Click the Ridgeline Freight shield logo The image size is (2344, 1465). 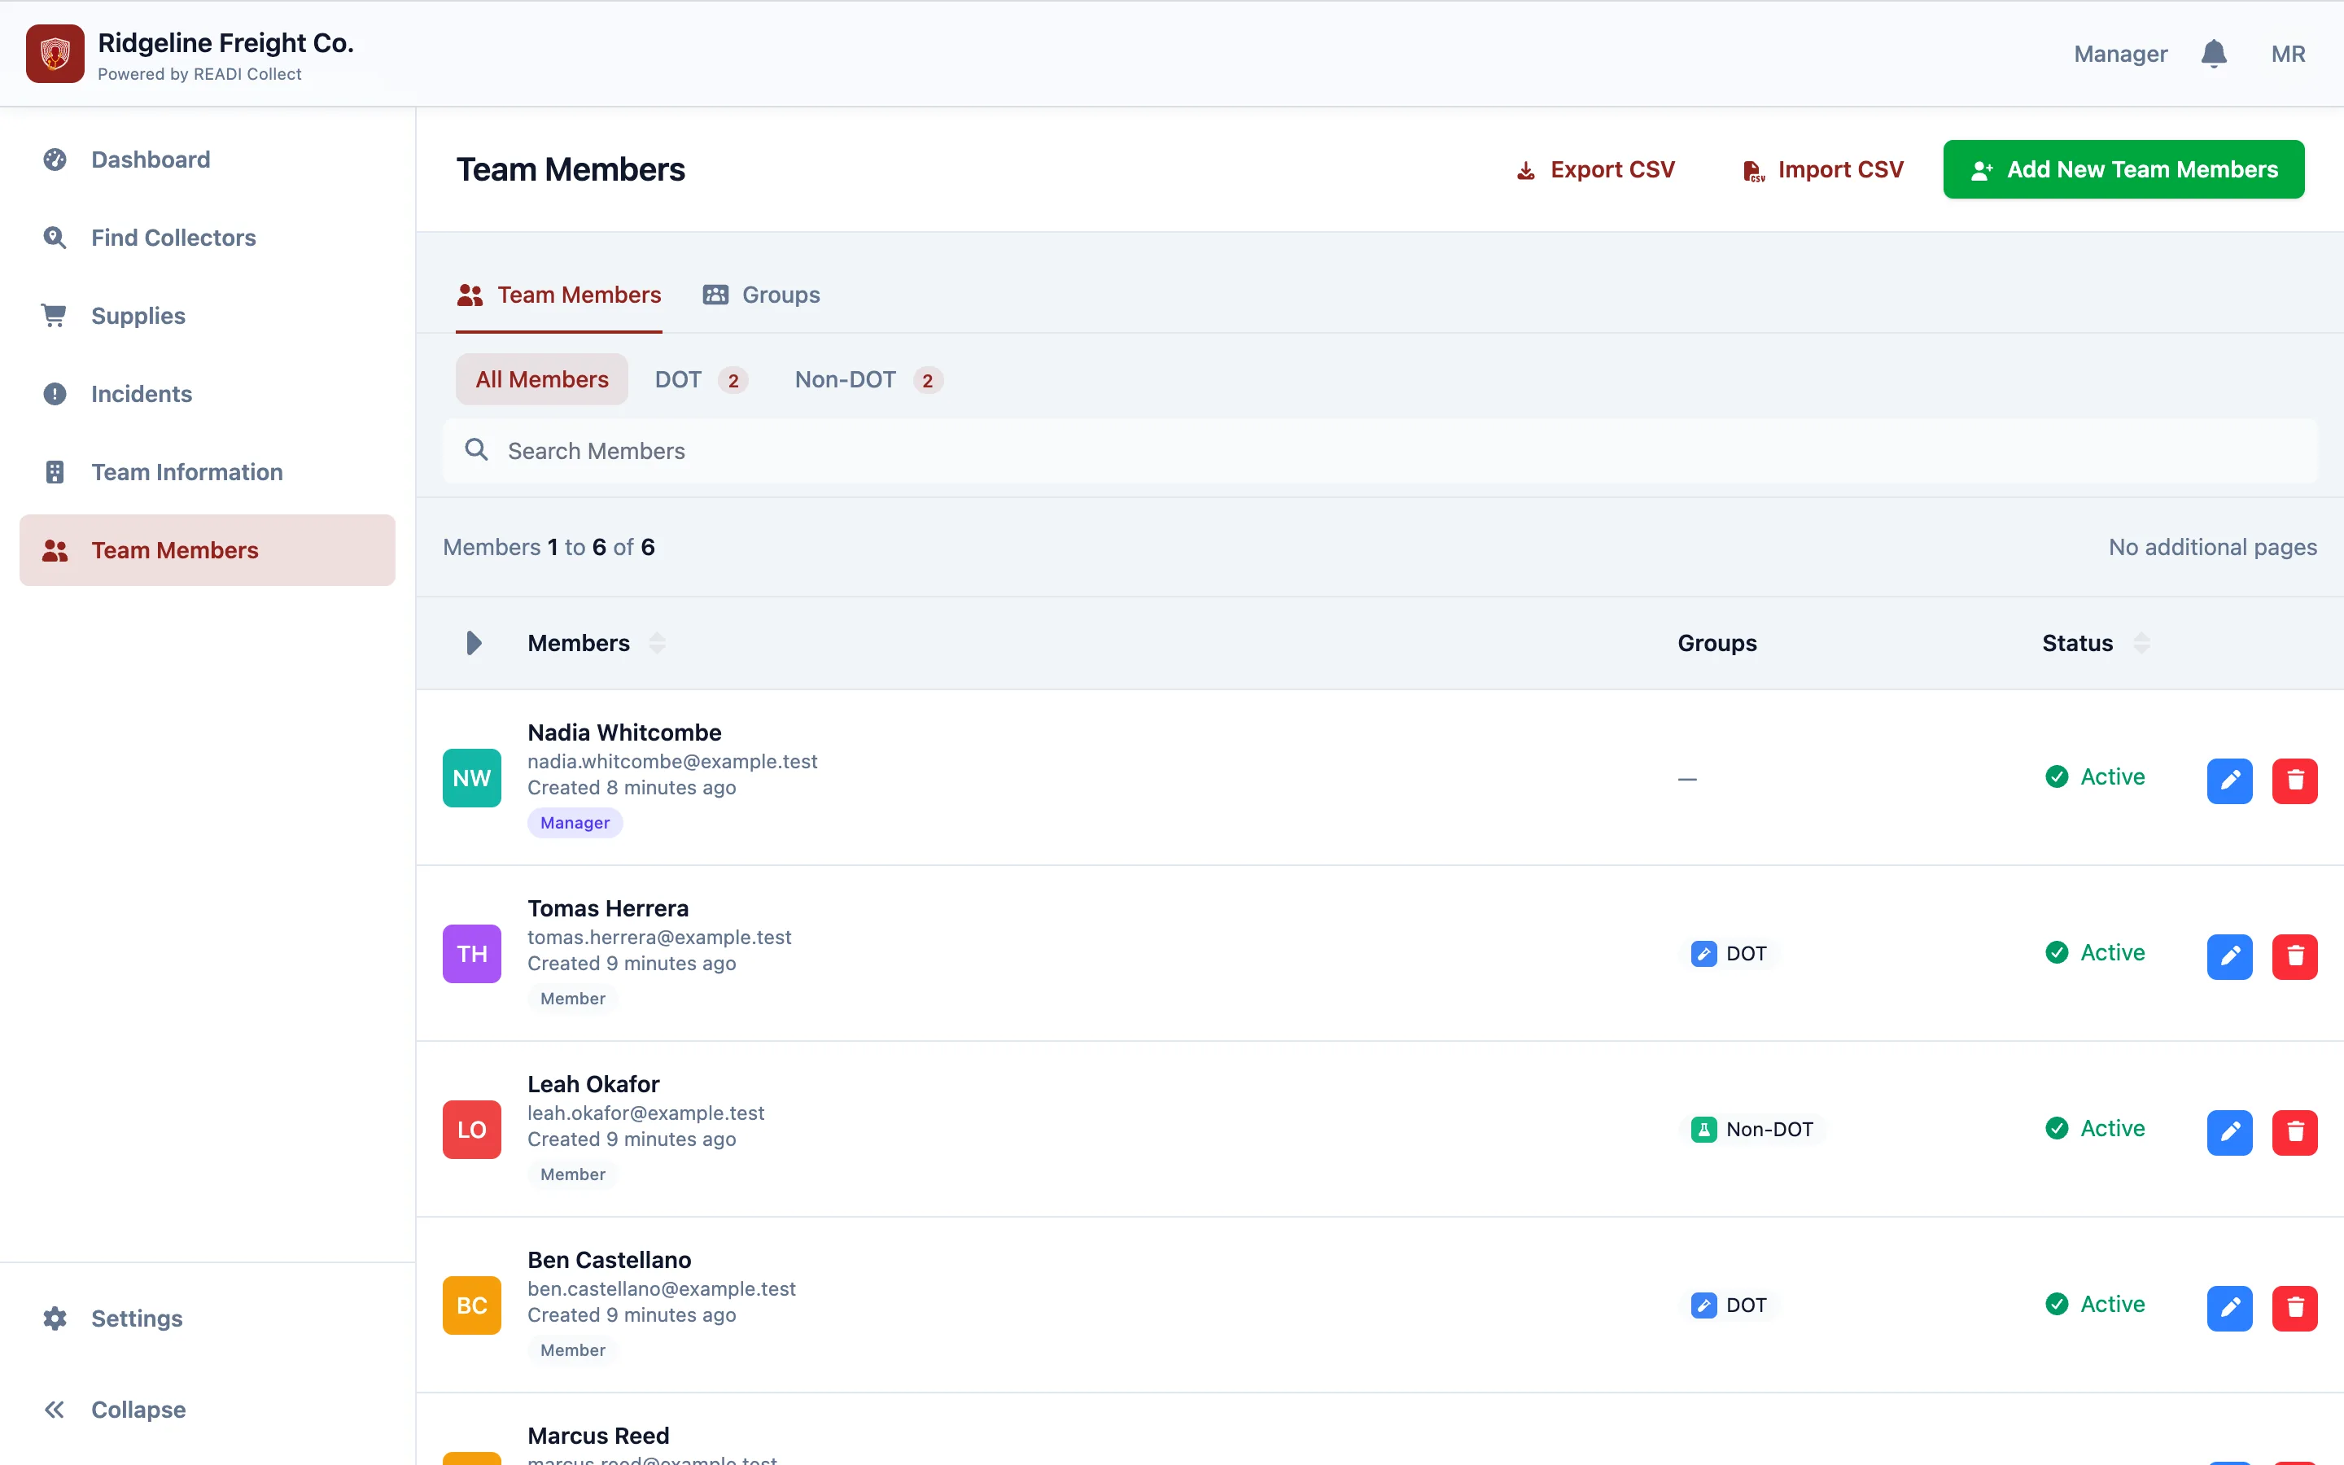click(55, 53)
